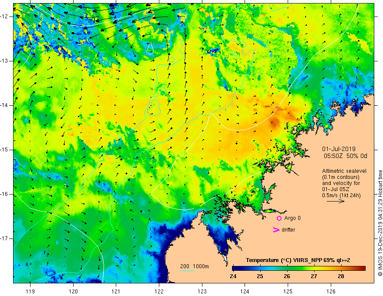The width and height of the screenshot is (383, 296).
Task: Click the color bar value '24'
Action: click(233, 276)
